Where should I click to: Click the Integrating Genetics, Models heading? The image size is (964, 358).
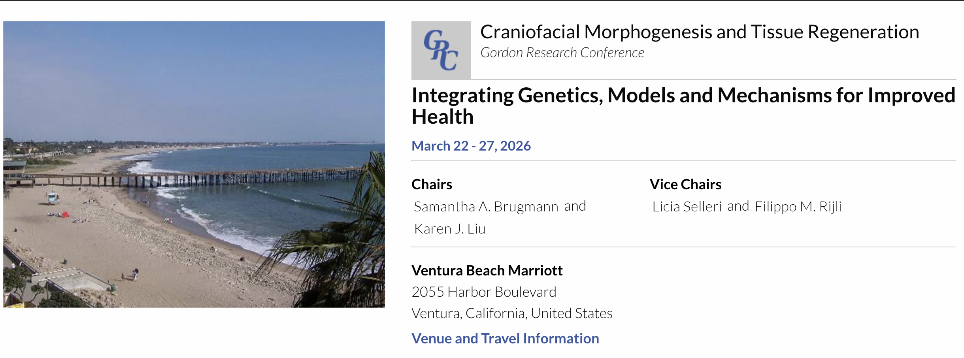tap(684, 106)
